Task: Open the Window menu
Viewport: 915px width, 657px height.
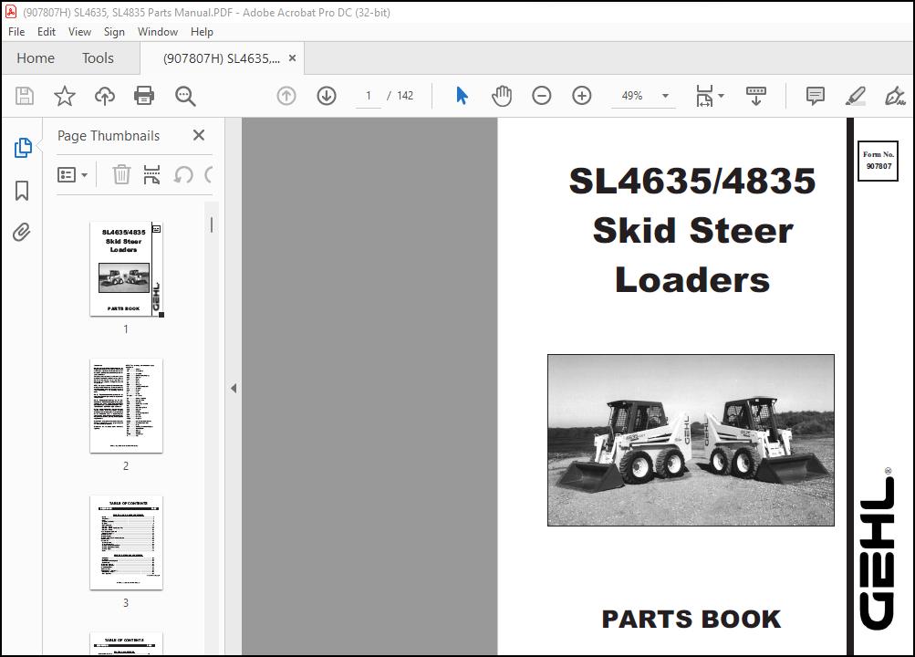Action: (x=158, y=32)
